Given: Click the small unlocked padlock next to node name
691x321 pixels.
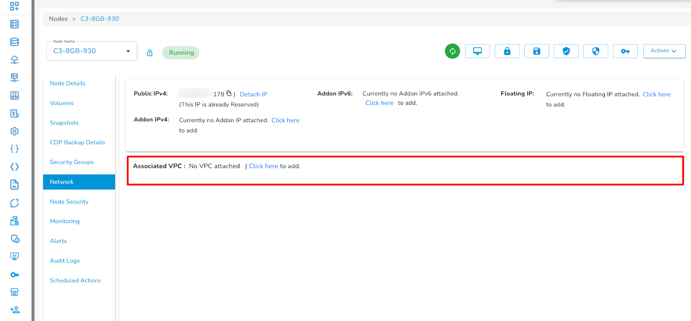Looking at the screenshot, I should click(x=150, y=53).
